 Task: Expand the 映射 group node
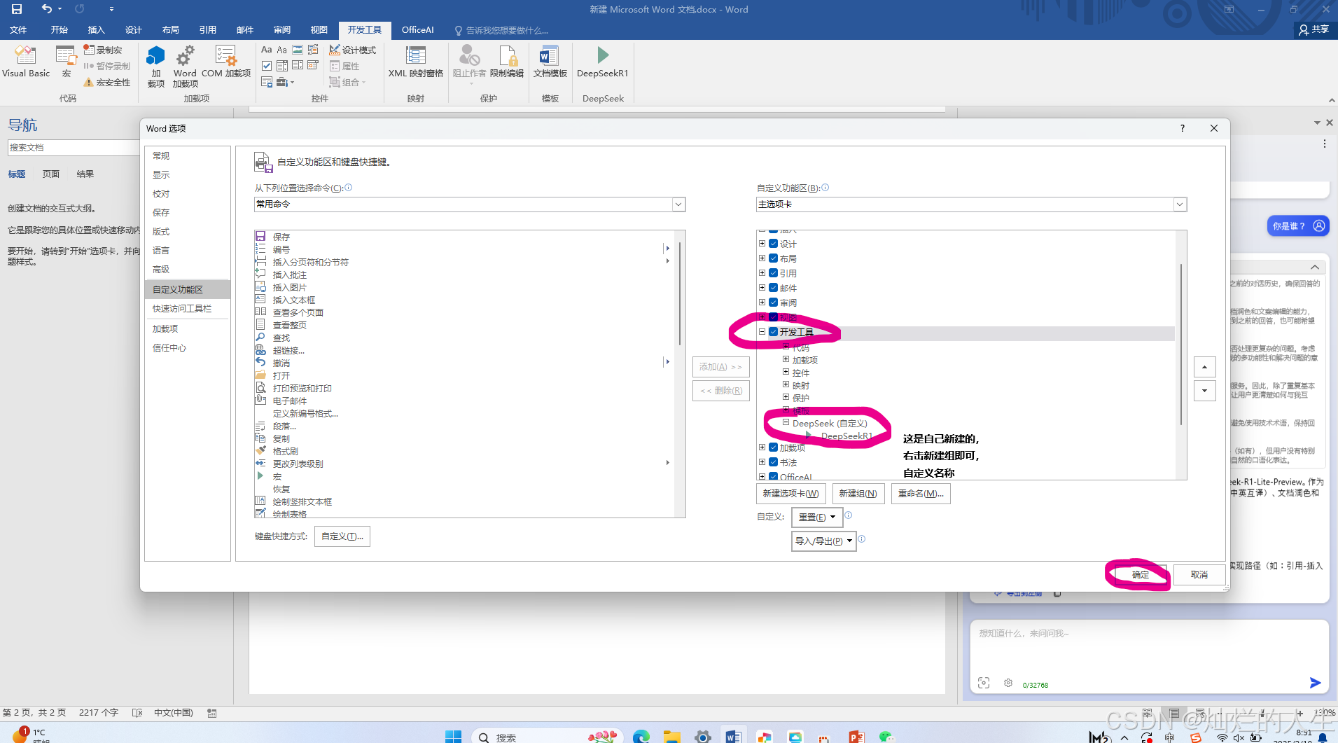coord(786,385)
